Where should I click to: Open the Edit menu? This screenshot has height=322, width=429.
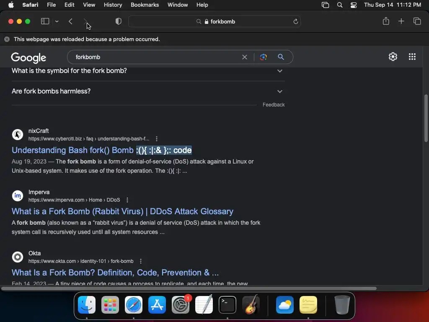click(69, 5)
